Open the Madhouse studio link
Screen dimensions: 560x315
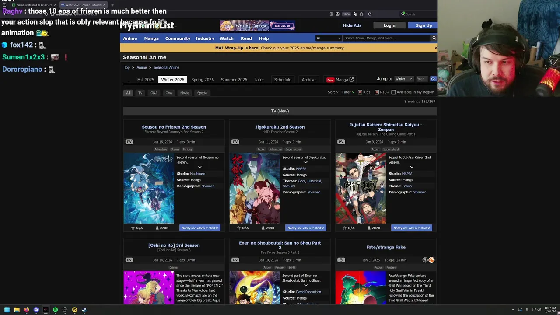(x=198, y=174)
